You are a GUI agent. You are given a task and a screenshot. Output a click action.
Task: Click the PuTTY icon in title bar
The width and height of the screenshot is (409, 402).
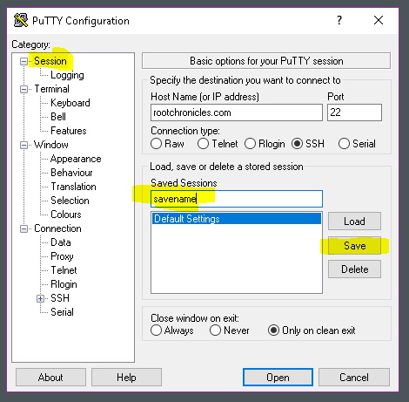click(21, 20)
